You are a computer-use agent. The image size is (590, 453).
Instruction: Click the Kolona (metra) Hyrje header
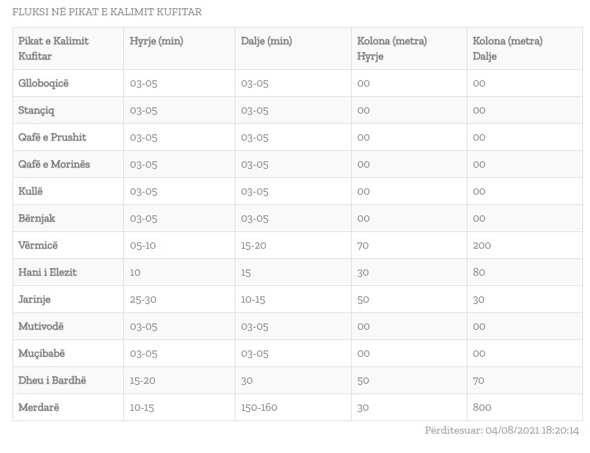(x=392, y=48)
